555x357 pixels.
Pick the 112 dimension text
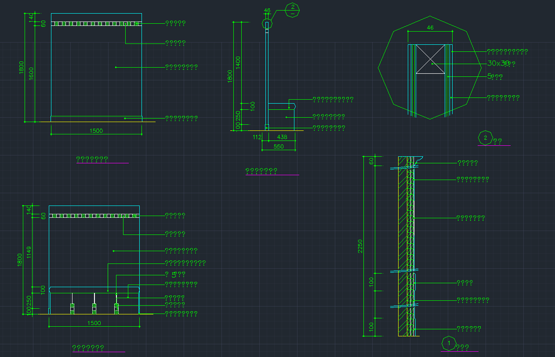[257, 137]
